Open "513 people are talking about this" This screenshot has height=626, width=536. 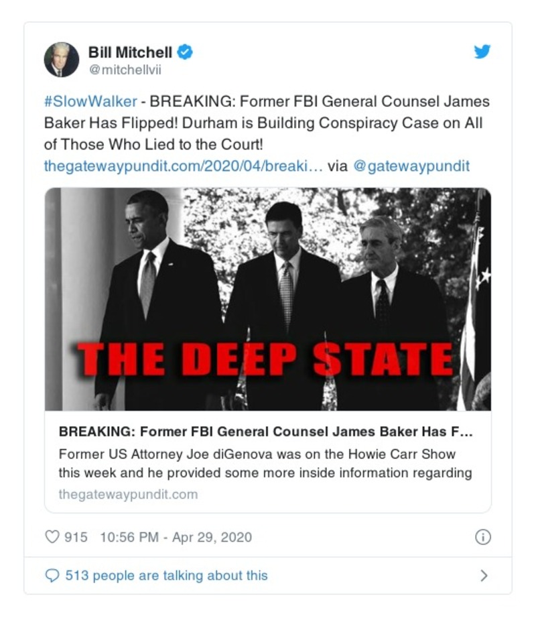[166, 575]
